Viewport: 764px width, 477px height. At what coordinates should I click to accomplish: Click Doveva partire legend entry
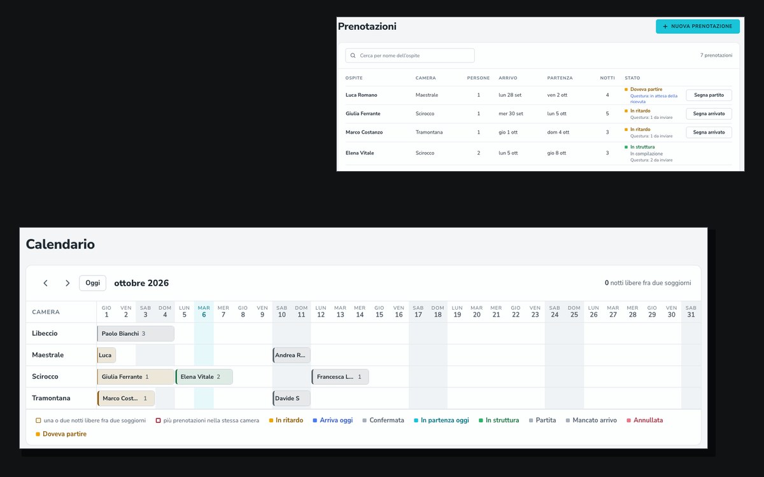click(61, 434)
